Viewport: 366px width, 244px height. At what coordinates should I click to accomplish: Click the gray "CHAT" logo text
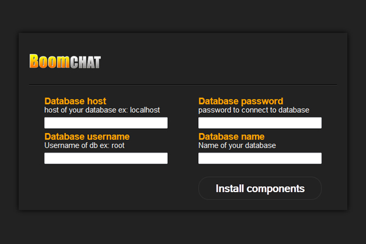click(x=85, y=62)
